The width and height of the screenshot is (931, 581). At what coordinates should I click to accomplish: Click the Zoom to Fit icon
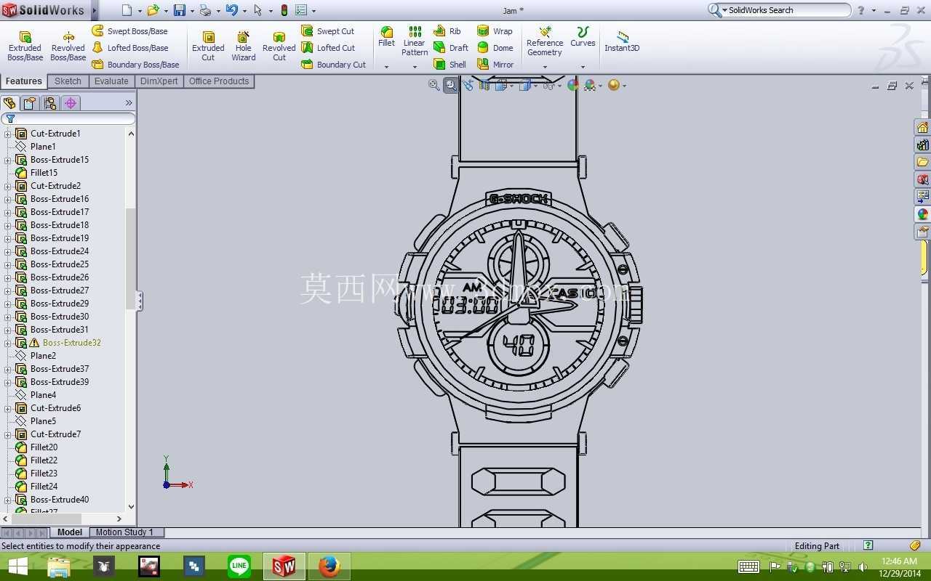coord(434,85)
